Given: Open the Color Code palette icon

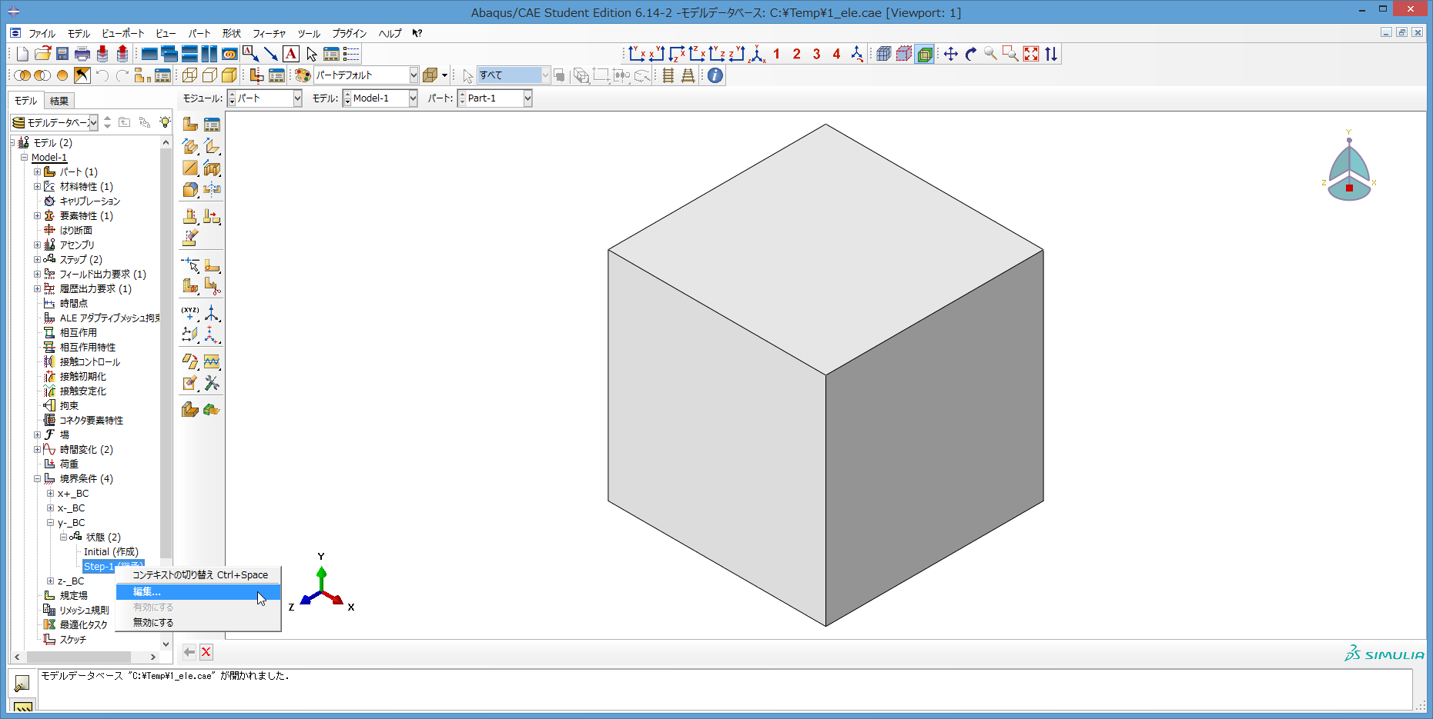Looking at the screenshot, I should [x=303, y=75].
